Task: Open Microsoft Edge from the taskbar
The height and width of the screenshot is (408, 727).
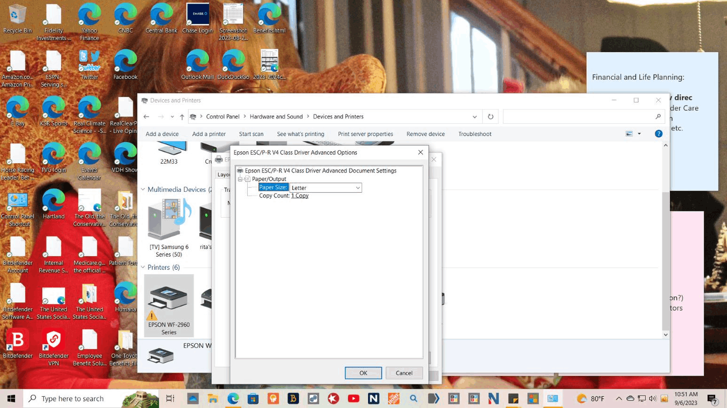Action: [233, 399]
